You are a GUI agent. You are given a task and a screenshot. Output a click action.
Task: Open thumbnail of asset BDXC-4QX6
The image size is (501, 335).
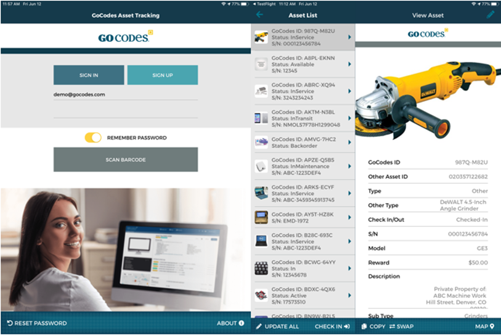pyautogui.click(x=261, y=296)
